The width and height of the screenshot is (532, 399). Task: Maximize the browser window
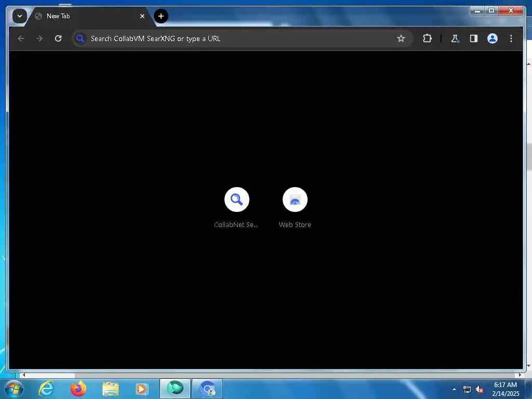point(491,11)
